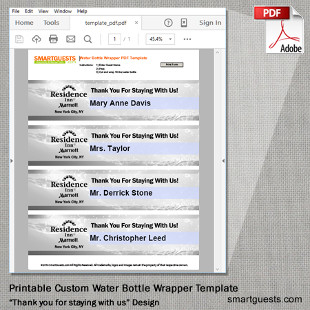Expand the right tools pane arrow
The height and width of the screenshot is (310, 310).
click(x=223, y=161)
